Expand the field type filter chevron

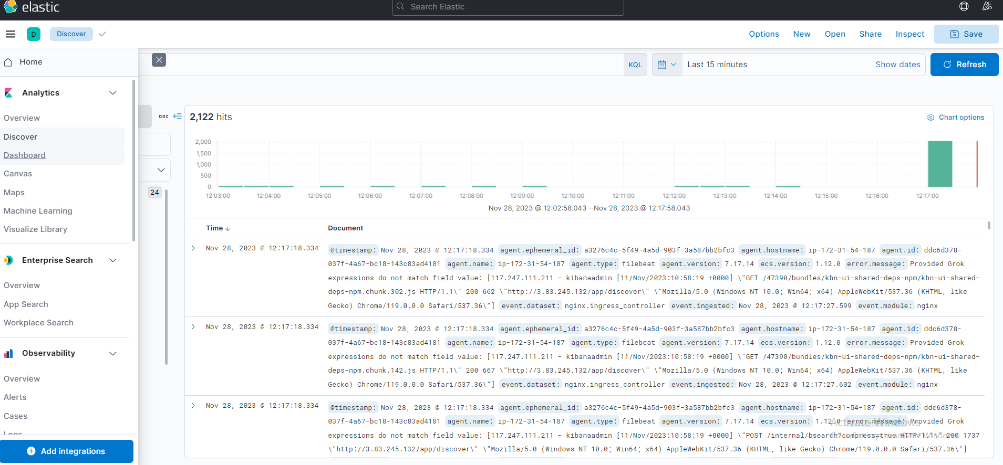pyautogui.click(x=161, y=170)
